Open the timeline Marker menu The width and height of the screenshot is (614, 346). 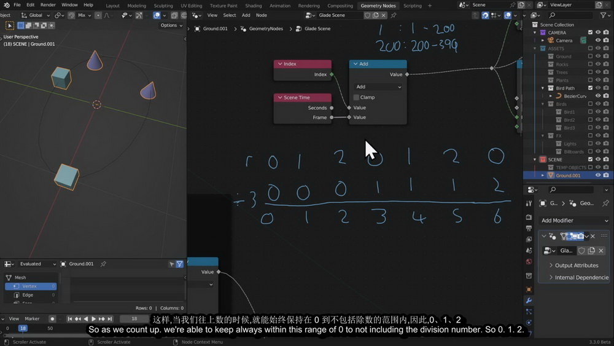[x=32, y=318]
